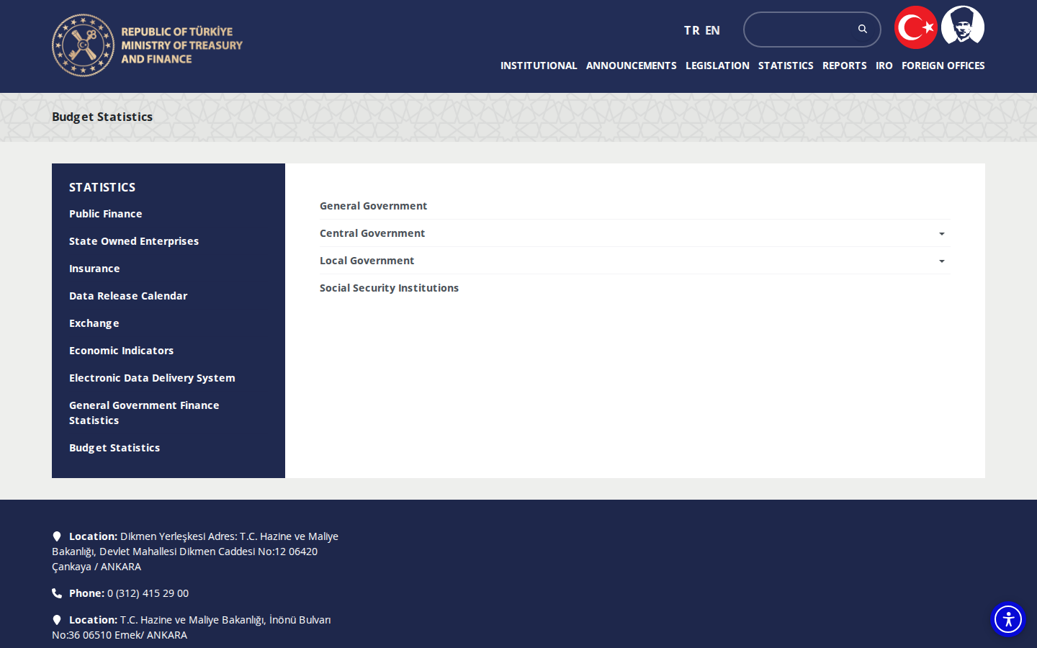Click the Atatürk portrait icon
Screen dimensions: 1037x648
coord(963,26)
